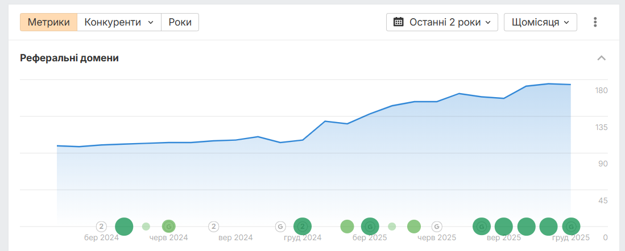Open the Щомісяця interval dropdown
Viewport: 625px width, 251px height.
pyautogui.click(x=540, y=22)
